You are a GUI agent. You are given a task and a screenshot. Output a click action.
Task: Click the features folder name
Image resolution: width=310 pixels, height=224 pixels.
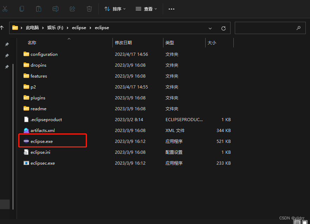pos(39,76)
